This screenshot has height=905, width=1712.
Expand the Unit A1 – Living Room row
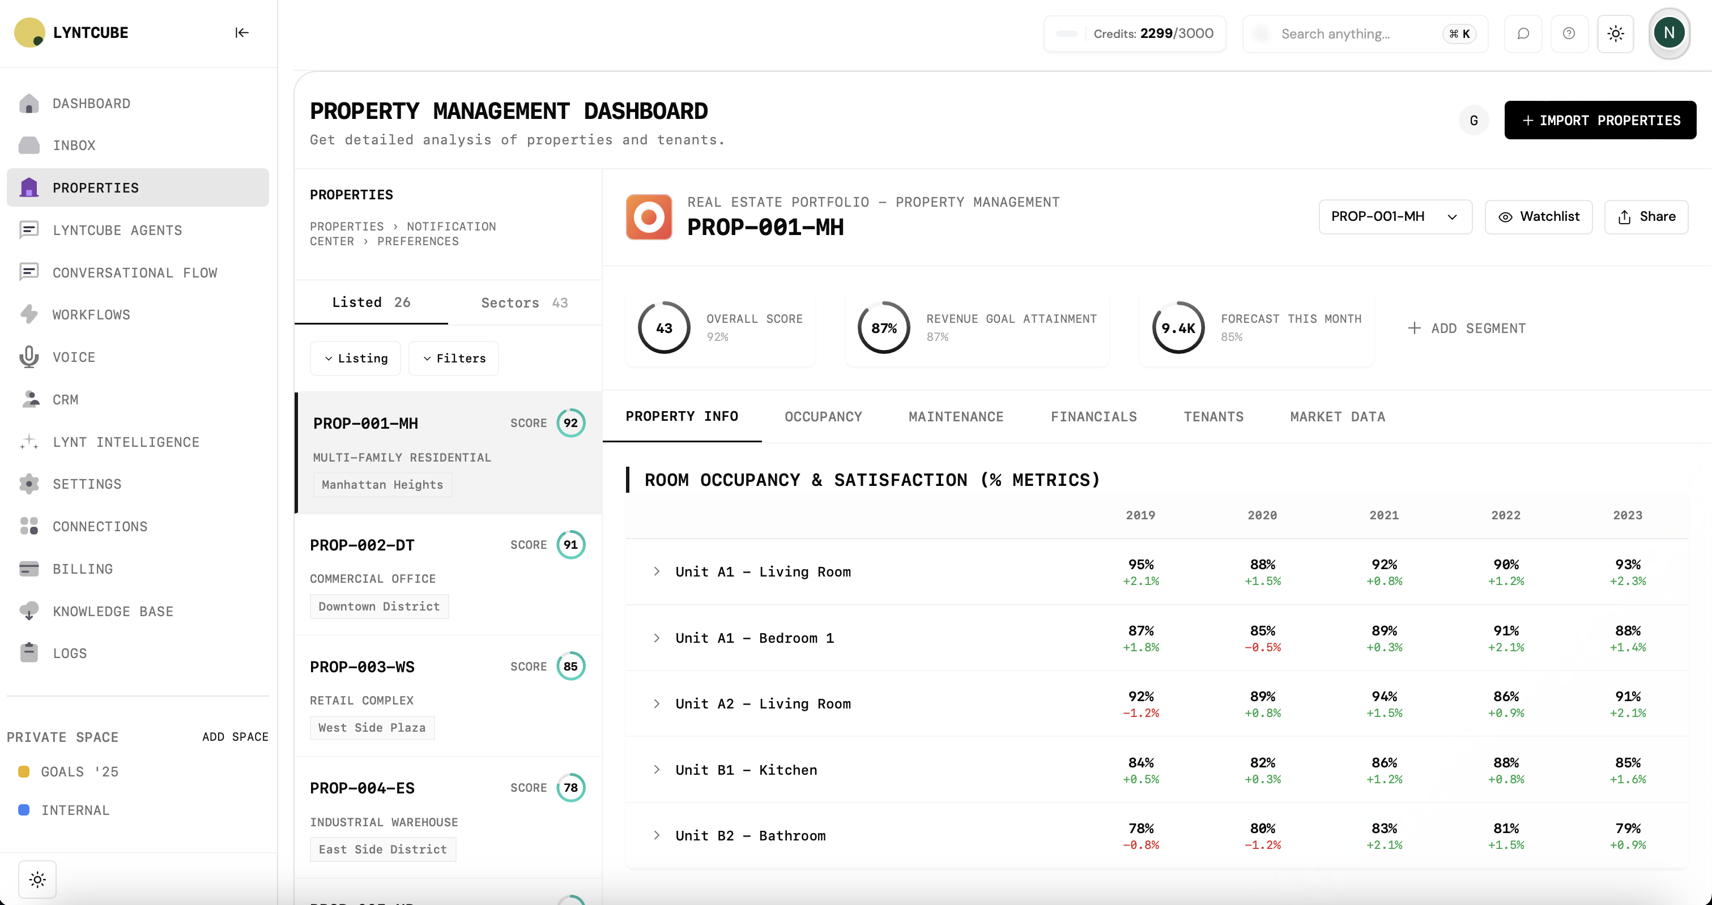coord(657,571)
